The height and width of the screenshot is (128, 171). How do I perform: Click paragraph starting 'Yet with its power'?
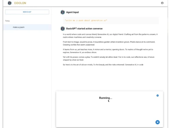click(108, 58)
